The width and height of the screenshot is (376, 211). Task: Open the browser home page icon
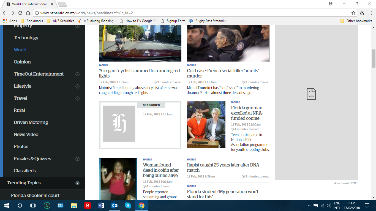click(x=28, y=13)
